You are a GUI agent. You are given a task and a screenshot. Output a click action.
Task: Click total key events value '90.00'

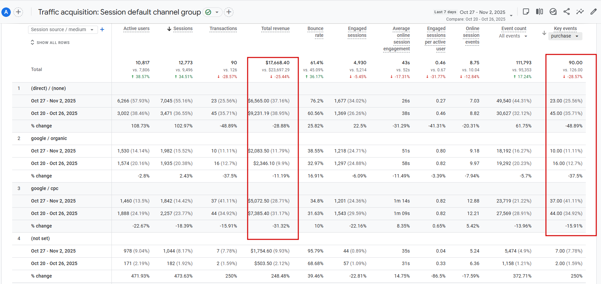pos(576,63)
